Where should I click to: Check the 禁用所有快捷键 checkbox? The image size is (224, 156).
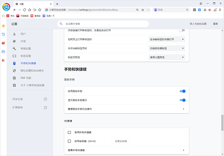[x=69, y=132]
